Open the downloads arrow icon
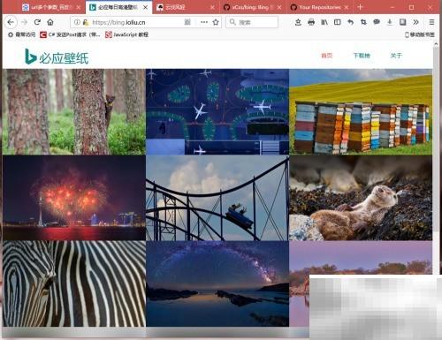Screen dimensions: 442x340 tap(390, 22)
